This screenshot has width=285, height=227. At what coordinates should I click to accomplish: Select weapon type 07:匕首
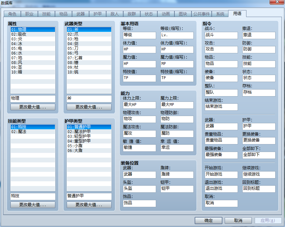point(89,58)
